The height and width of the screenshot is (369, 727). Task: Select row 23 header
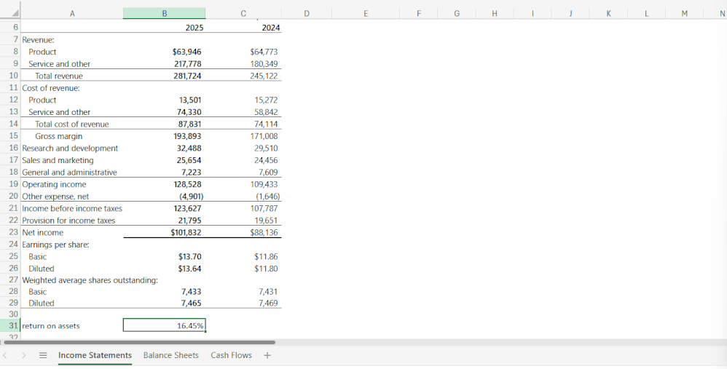(x=10, y=232)
